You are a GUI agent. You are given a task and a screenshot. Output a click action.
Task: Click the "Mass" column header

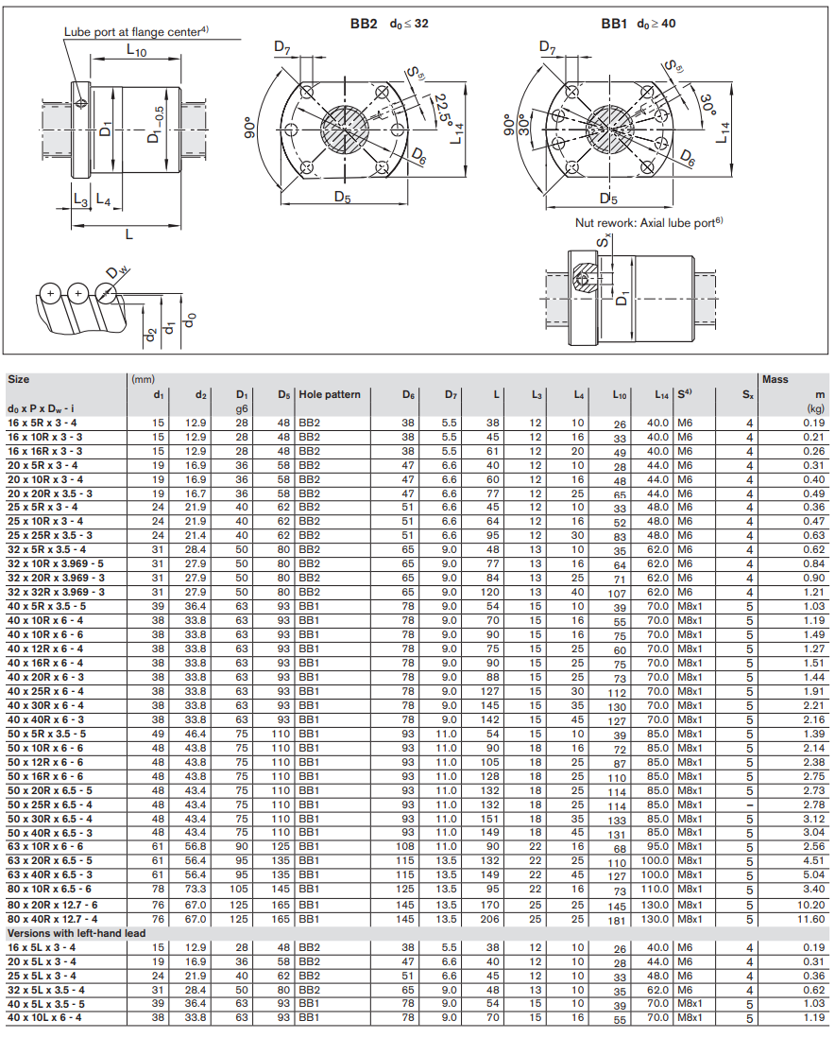pos(775,379)
